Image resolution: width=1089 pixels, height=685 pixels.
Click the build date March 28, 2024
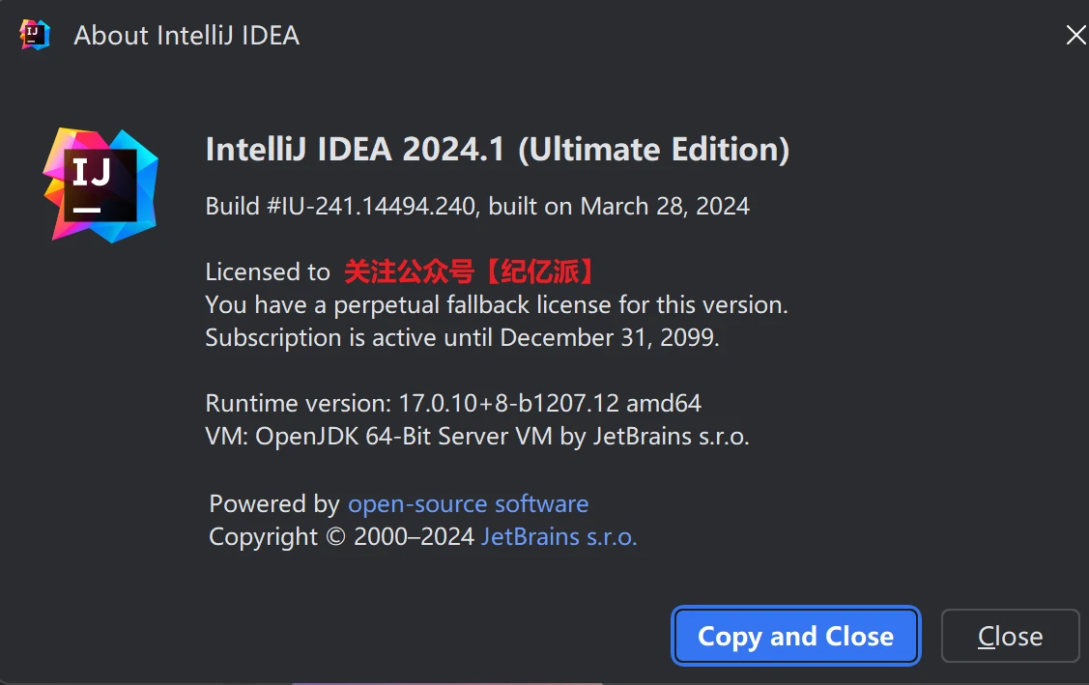(x=665, y=206)
